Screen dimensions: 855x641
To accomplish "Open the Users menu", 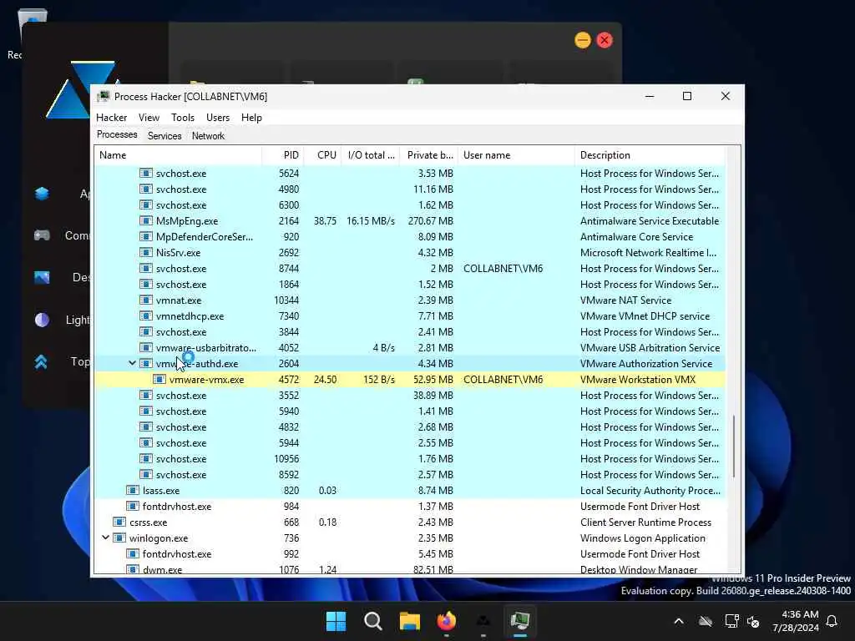I will point(218,117).
